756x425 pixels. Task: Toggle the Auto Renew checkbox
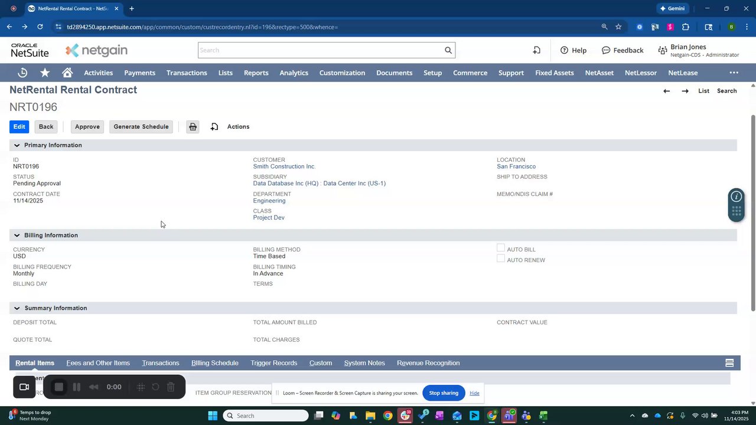pyautogui.click(x=501, y=259)
